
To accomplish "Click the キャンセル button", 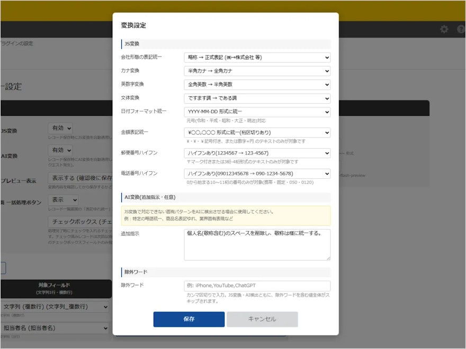I will coord(262,319).
